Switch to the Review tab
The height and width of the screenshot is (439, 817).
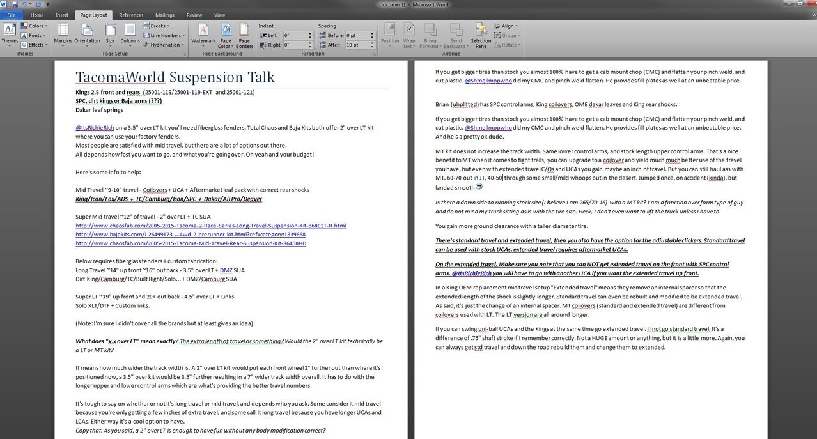[x=194, y=15]
